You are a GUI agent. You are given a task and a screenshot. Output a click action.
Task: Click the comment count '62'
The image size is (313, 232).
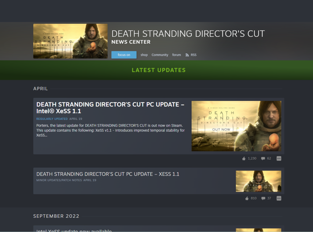click(269, 158)
